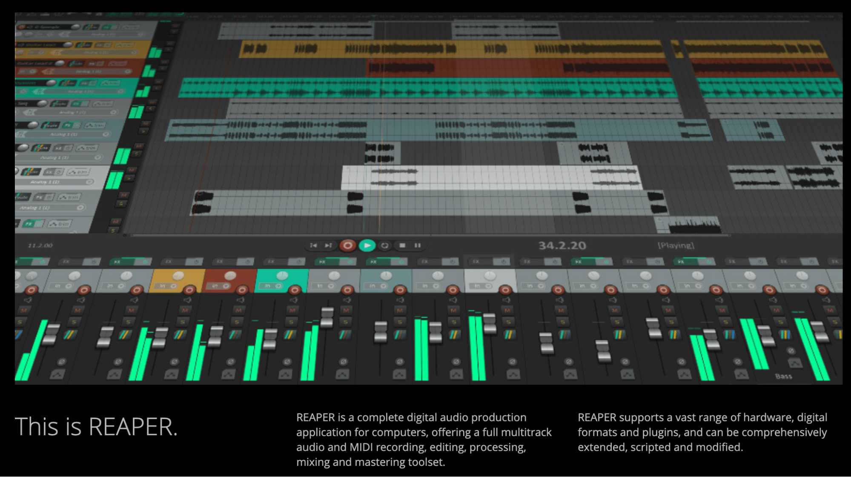This screenshot has width=851, height=477.
Task: Arm record on the white mixer strip
Action: 505,290
